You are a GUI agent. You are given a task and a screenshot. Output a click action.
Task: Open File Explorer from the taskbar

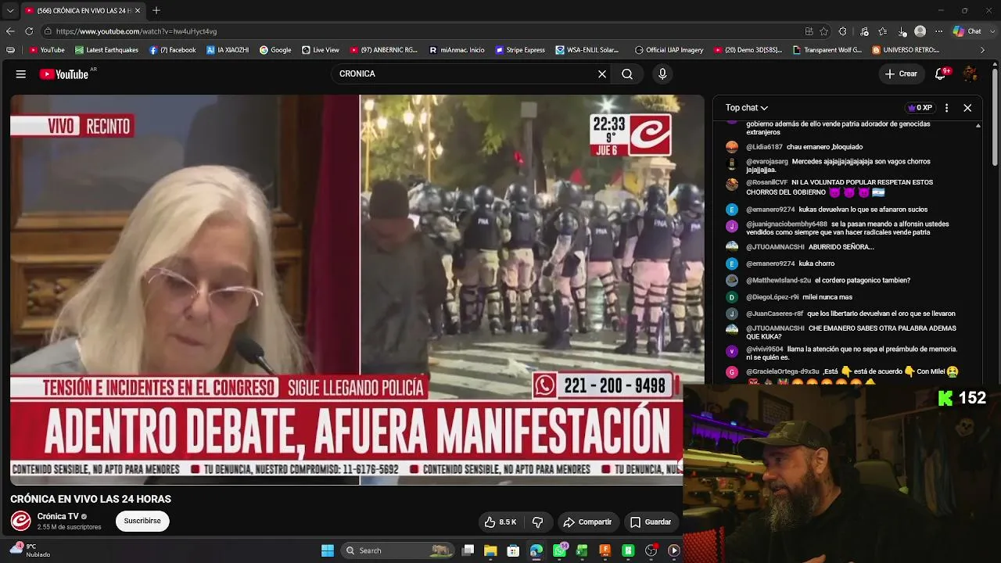(x=490, y=550)
